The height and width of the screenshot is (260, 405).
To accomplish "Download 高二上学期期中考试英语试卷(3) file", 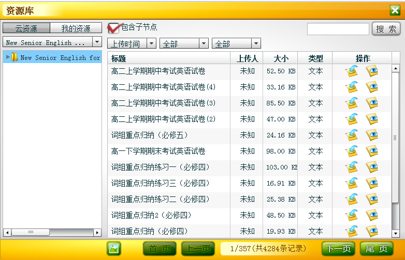I will click(x=352, y=103).
